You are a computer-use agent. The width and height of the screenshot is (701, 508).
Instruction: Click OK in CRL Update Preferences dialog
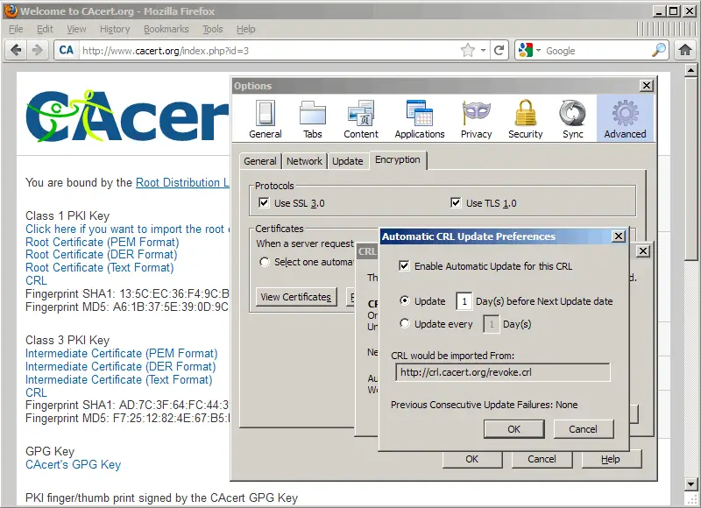pyautogui.click(x=514, y=429)
